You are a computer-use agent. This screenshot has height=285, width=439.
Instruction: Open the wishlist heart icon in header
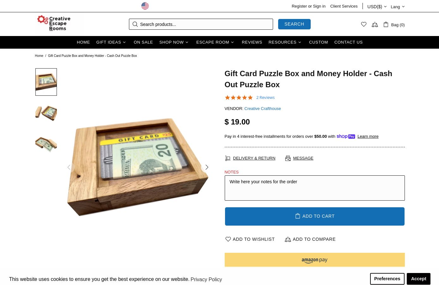coord(364,24)
